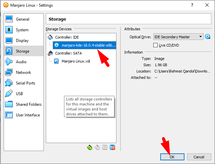Go to the Network settings page
Screen dimensions: 215x164
(23, 73)
